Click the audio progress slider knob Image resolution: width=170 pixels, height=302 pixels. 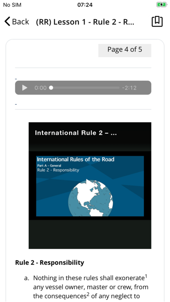pyautogui.click(x=51, y=88)
